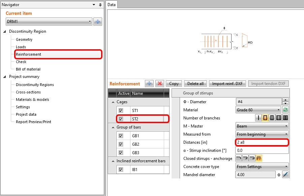Toggle GB2 active checkbox

pos(121,144)
